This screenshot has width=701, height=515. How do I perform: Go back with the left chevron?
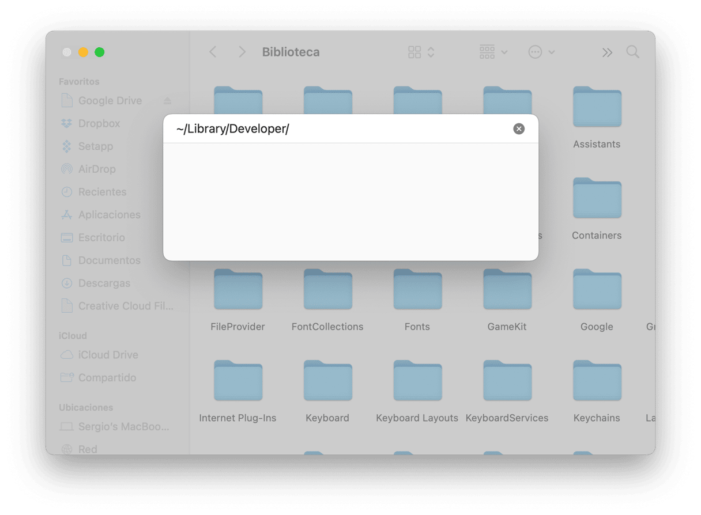[x=213, y=52]
